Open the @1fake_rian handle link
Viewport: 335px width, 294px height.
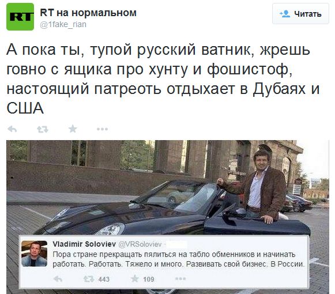pos(63,25)
